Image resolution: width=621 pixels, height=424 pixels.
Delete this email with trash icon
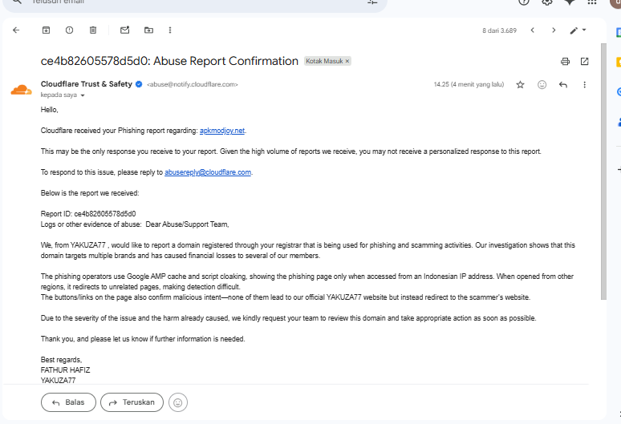[x=93, y=30]
